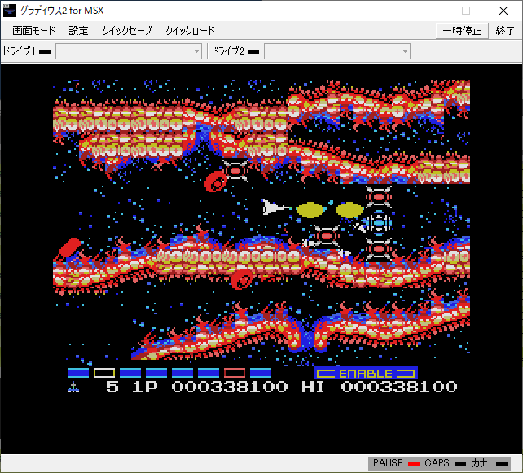
Task: Click the ドライブ2 label text
Action: coord(227,51)
